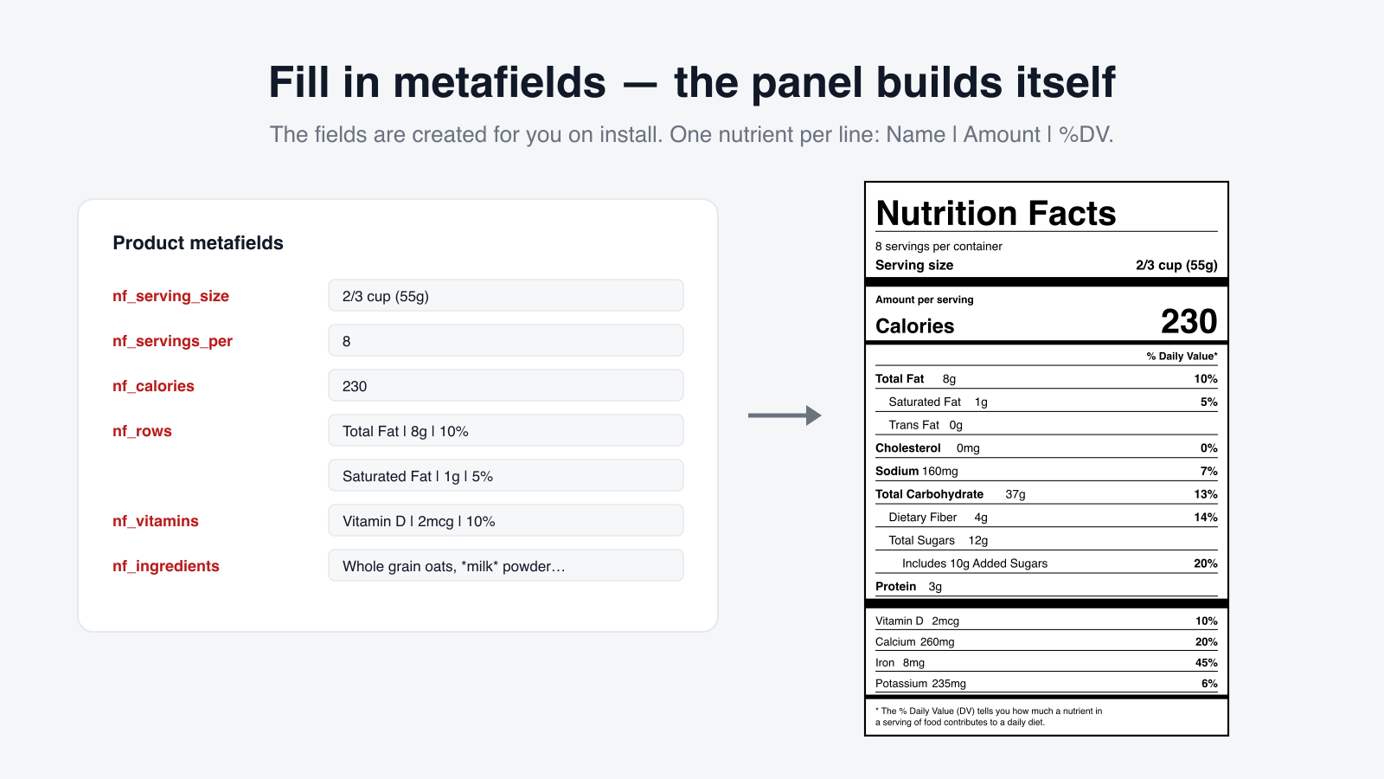
Task: Click the Potassium 235mg row
Action: point(1047,684)
